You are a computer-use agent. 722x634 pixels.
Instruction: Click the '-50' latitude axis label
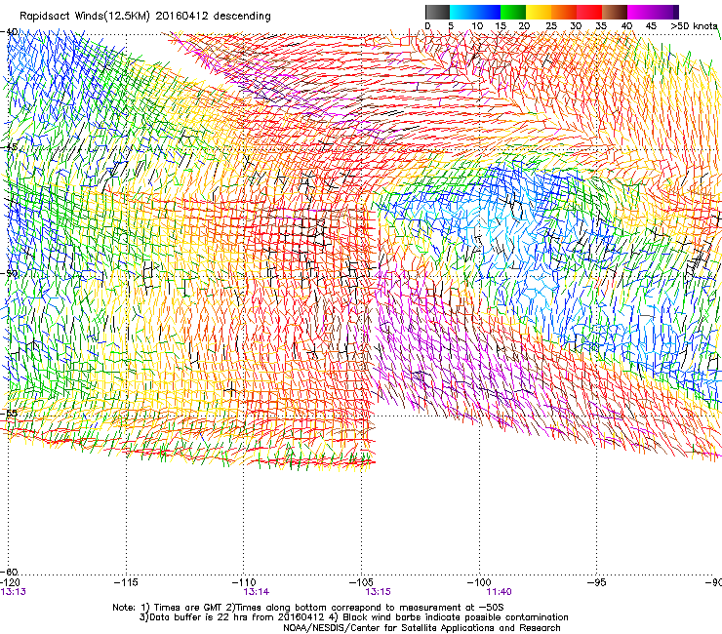(10, 273)
